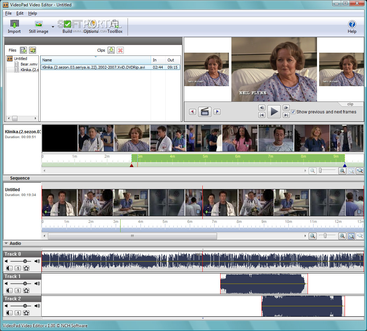Toggle the 1 button on Track 1
Screen dimensions: 367x331
(17, 291)
